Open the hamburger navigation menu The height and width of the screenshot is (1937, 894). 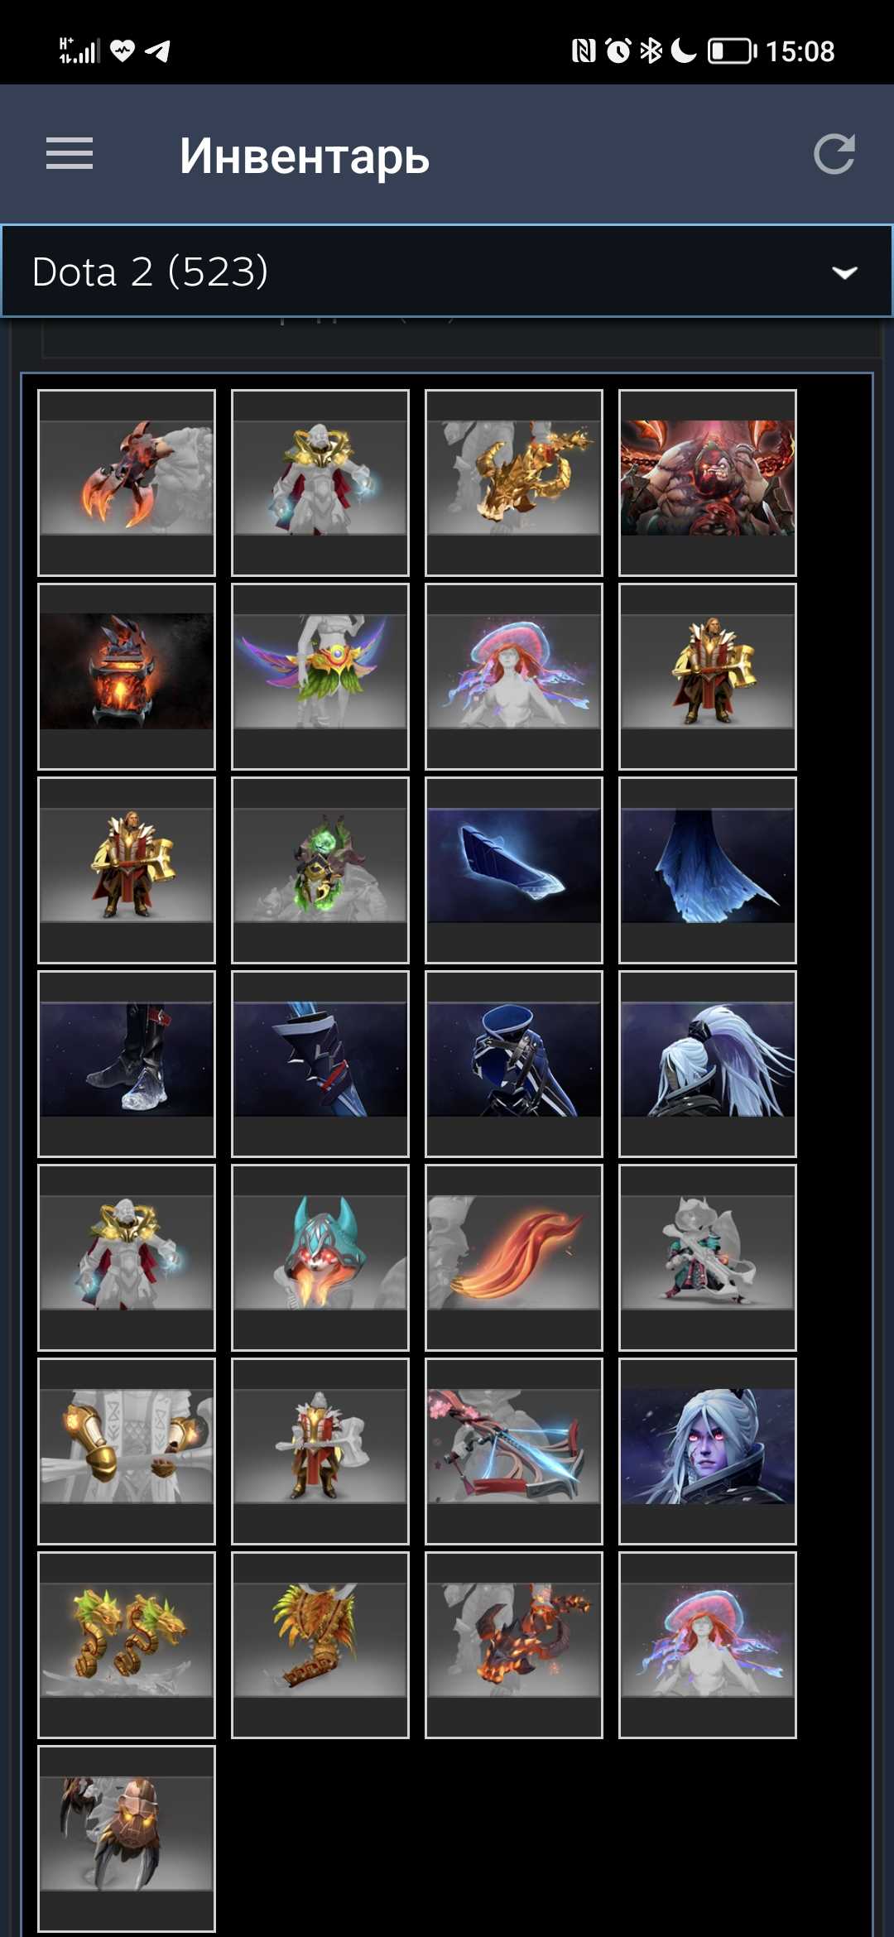pos(70,154)
